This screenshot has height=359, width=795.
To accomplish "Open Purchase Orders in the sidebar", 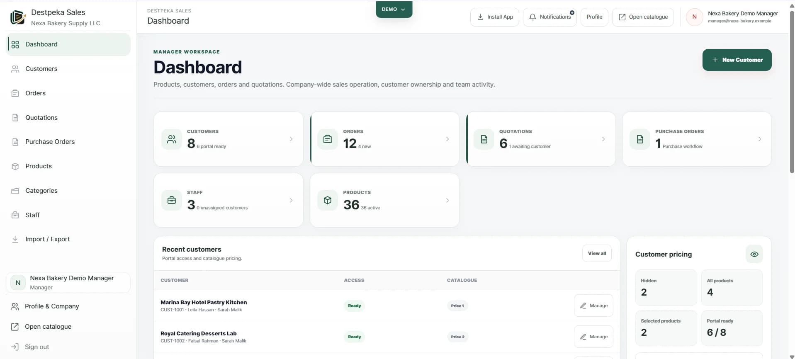I will (x=68, y=142).
